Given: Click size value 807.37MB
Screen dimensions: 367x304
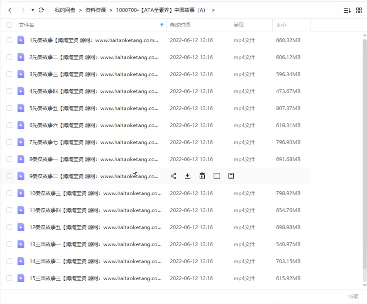Looking at the screenshot, I should pos(288,108).
